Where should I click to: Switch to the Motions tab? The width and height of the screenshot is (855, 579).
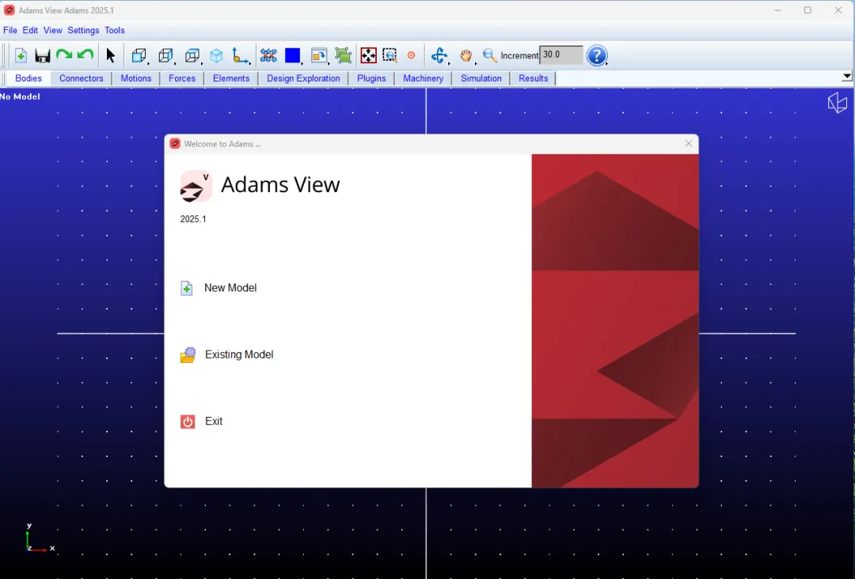click(x=136, y=78)
